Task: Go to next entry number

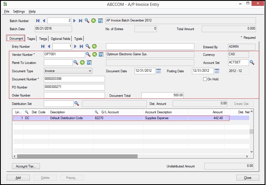Action: (75, 46)
